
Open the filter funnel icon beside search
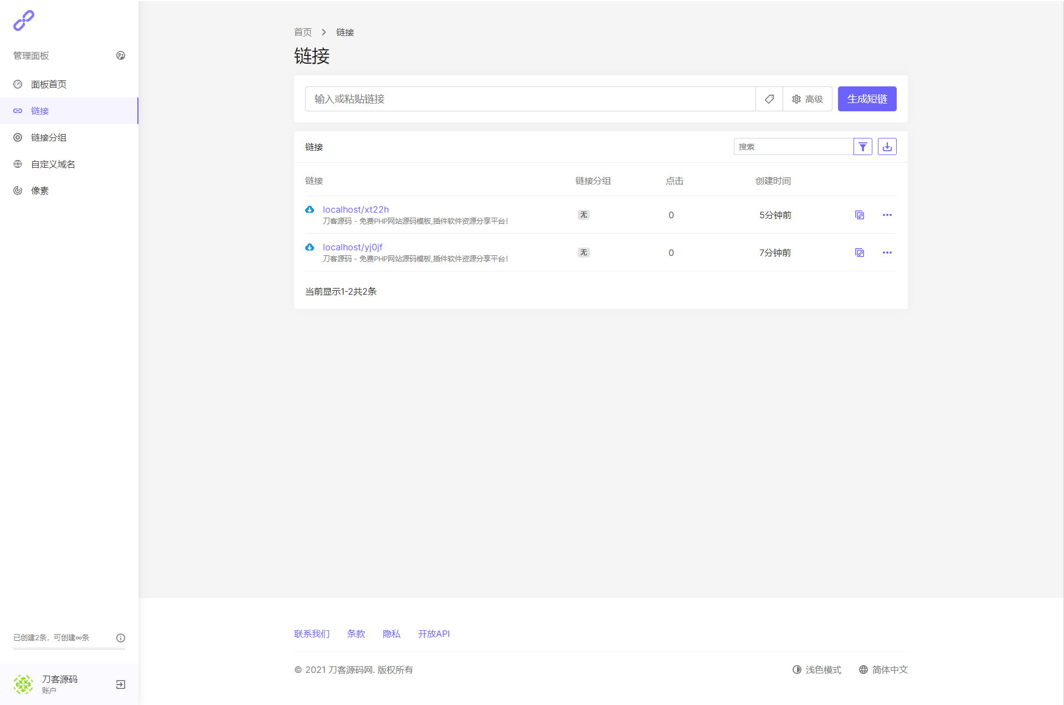pos(862,147)
